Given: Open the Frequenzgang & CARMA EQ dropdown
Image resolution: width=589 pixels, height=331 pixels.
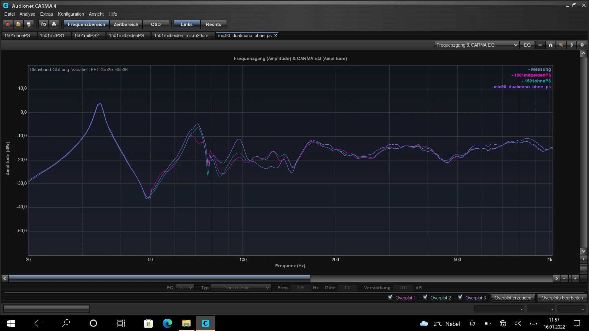Looking at the screenshot, I should point(476,45).
